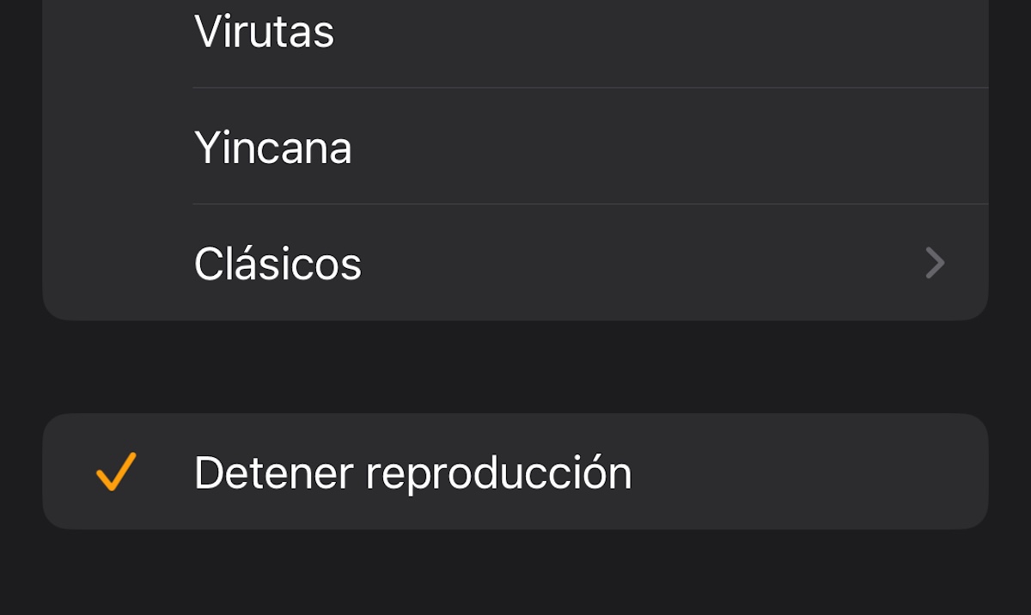Tap the Virutas text label
This screenshot has height=615, width=1031.
264,33
